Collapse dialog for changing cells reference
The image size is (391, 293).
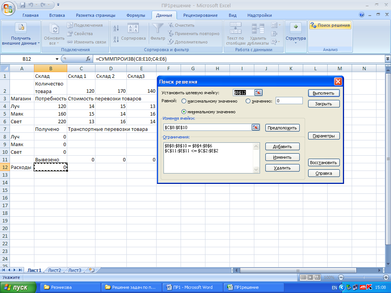click(x=255, y=127)
